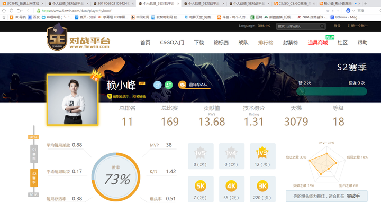Screen dimensions: 381x214
Task: Click the bookmark star in the address bar
Action: [x=328, y=11]
